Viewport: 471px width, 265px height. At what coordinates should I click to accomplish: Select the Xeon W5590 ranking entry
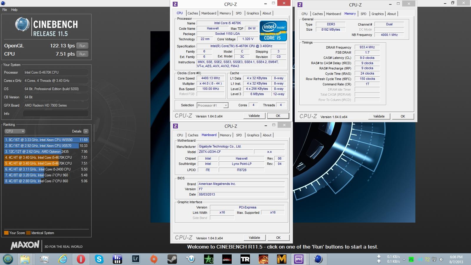[46, 140]
